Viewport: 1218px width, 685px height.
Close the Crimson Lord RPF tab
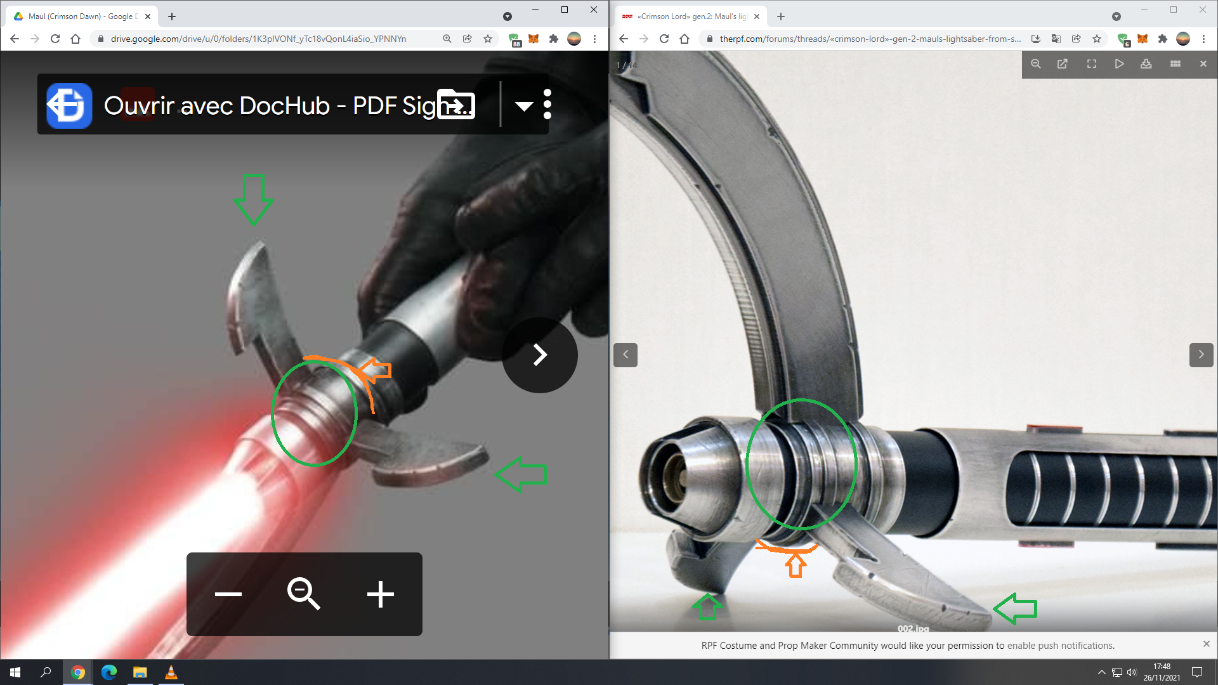click(x=757, y=16)
